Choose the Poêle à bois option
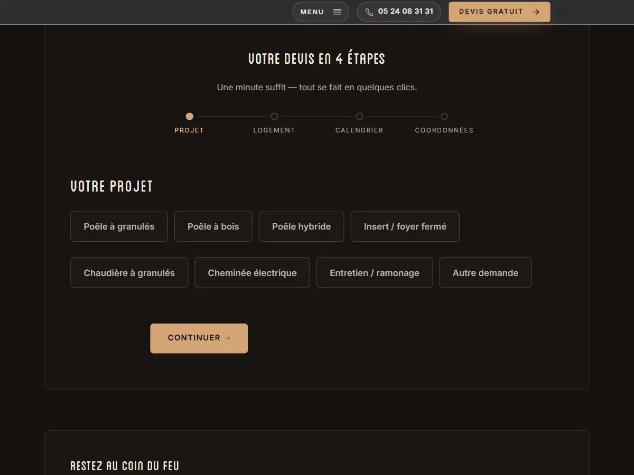Screen dimensions: 634x475 pyautogui.click(x=213, y=226)
